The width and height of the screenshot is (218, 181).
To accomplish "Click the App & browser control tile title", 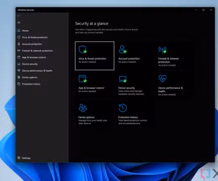I will tap(91, 88).
